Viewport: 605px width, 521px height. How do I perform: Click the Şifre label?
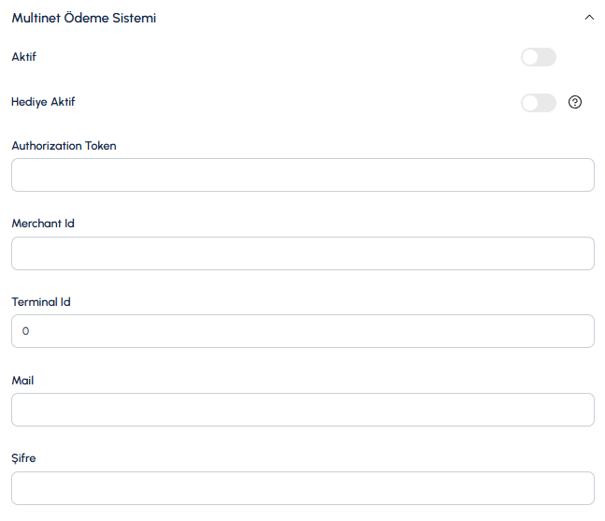pyautogui.click(x=23, y=458)
